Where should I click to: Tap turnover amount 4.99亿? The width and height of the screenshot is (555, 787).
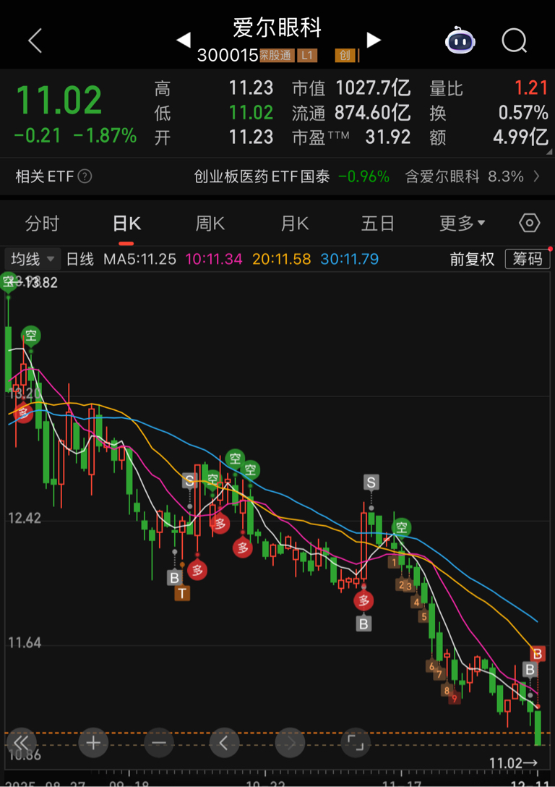coord(520,137)
